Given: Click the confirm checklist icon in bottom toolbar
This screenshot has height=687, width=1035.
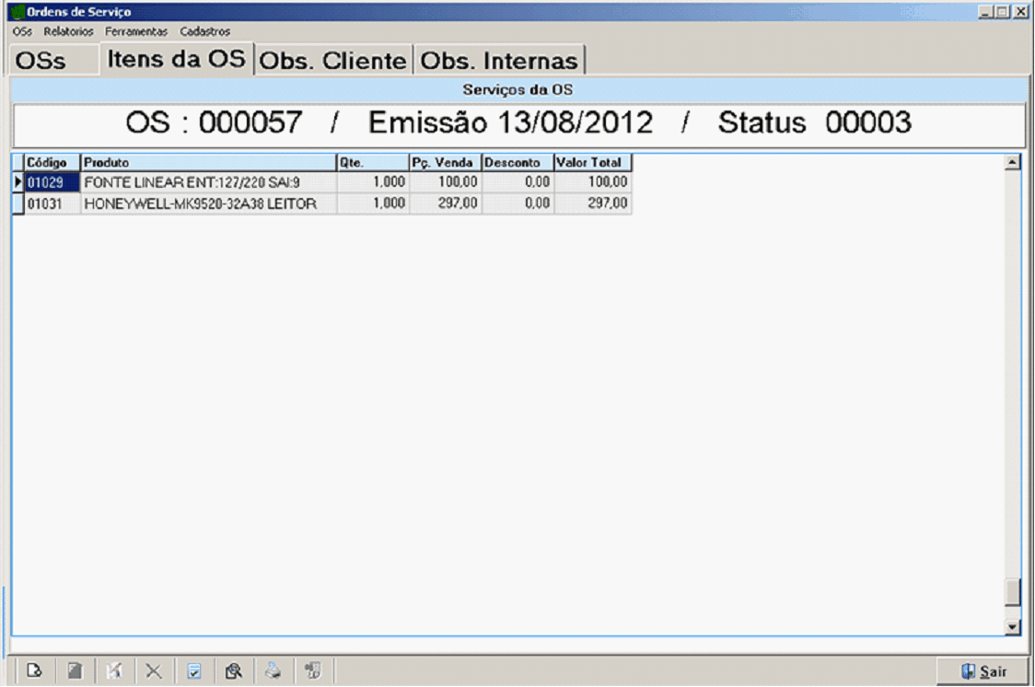Looking at the screenshot, I should coord(194,671).
